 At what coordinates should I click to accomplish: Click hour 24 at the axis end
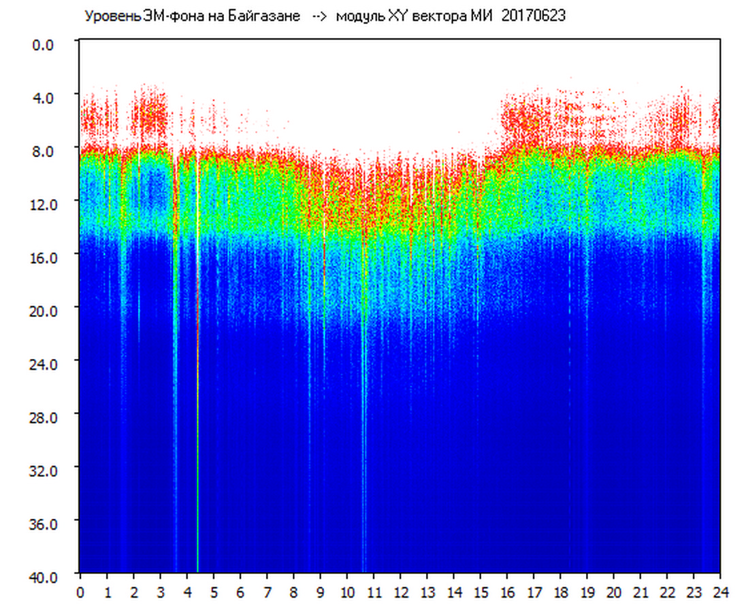pos(719,592)
